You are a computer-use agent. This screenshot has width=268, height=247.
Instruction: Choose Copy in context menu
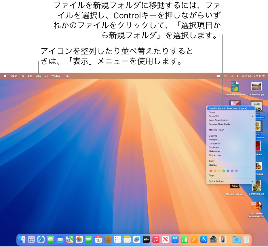pos(231,161)
